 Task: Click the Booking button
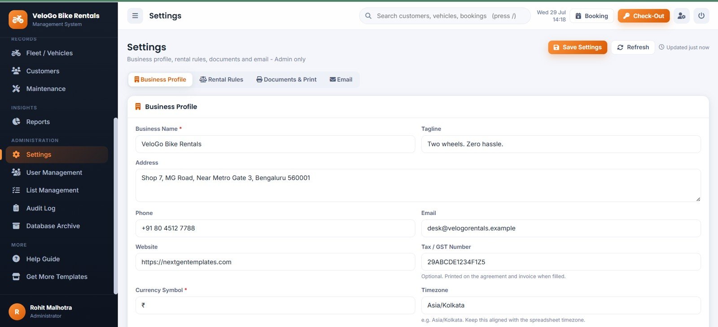tap(591, 16)
